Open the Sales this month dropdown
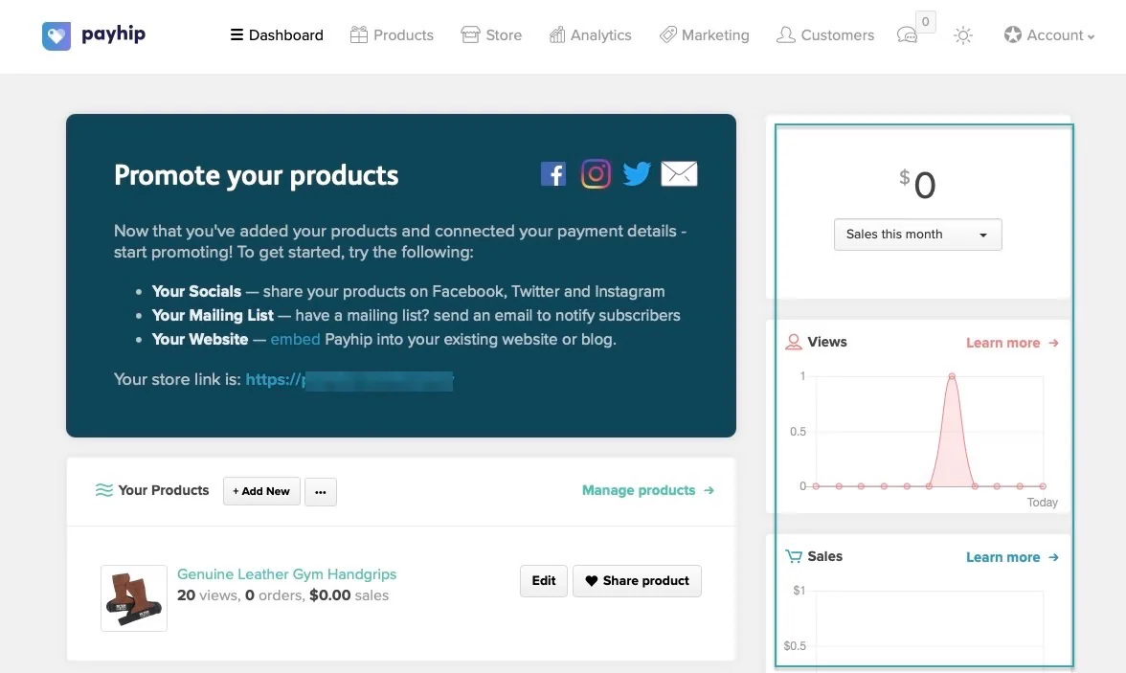Viewport: 1126px width, 673px height. tap(917, 235)
